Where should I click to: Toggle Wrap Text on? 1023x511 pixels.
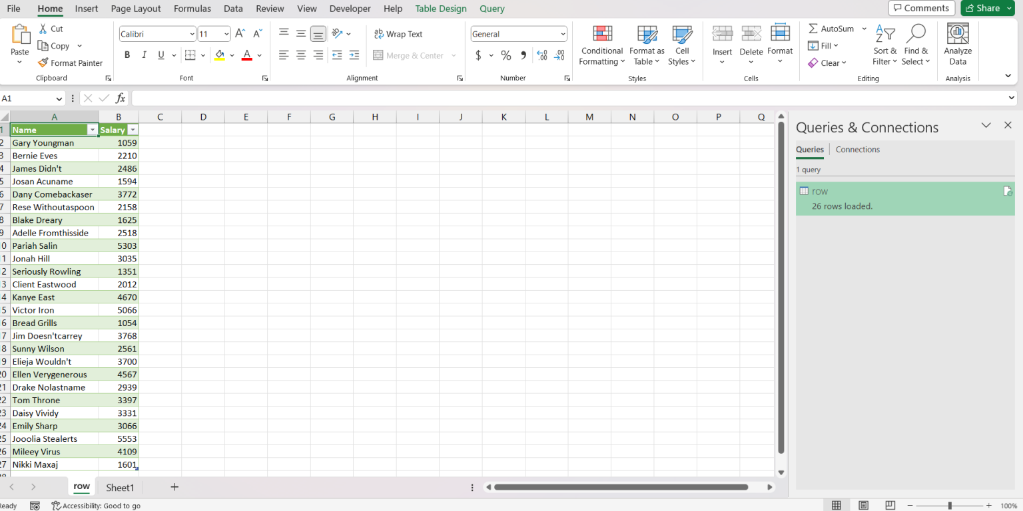click(398, 34)
